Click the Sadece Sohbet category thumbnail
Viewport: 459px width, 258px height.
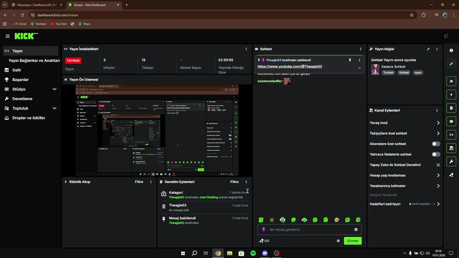point(375,70)
